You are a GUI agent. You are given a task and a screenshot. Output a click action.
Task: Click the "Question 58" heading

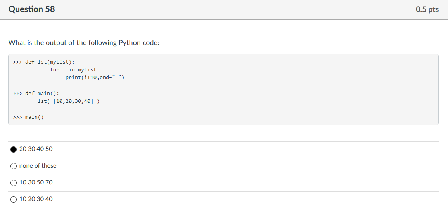(x=31, y=9)
